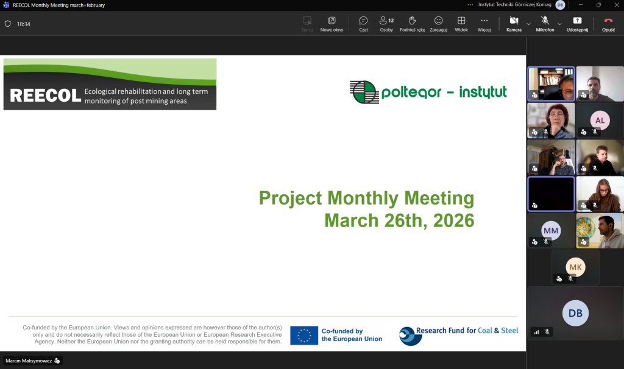Screen dimensions: 624x369
Task: Select the MM participant tile
Action: (551, 231)
